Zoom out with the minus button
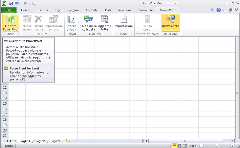240x148 pixels. coord(202,146)
